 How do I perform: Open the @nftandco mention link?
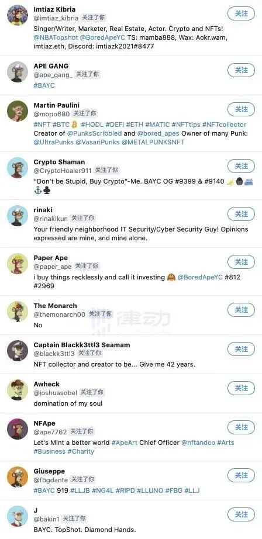(198, 443)
